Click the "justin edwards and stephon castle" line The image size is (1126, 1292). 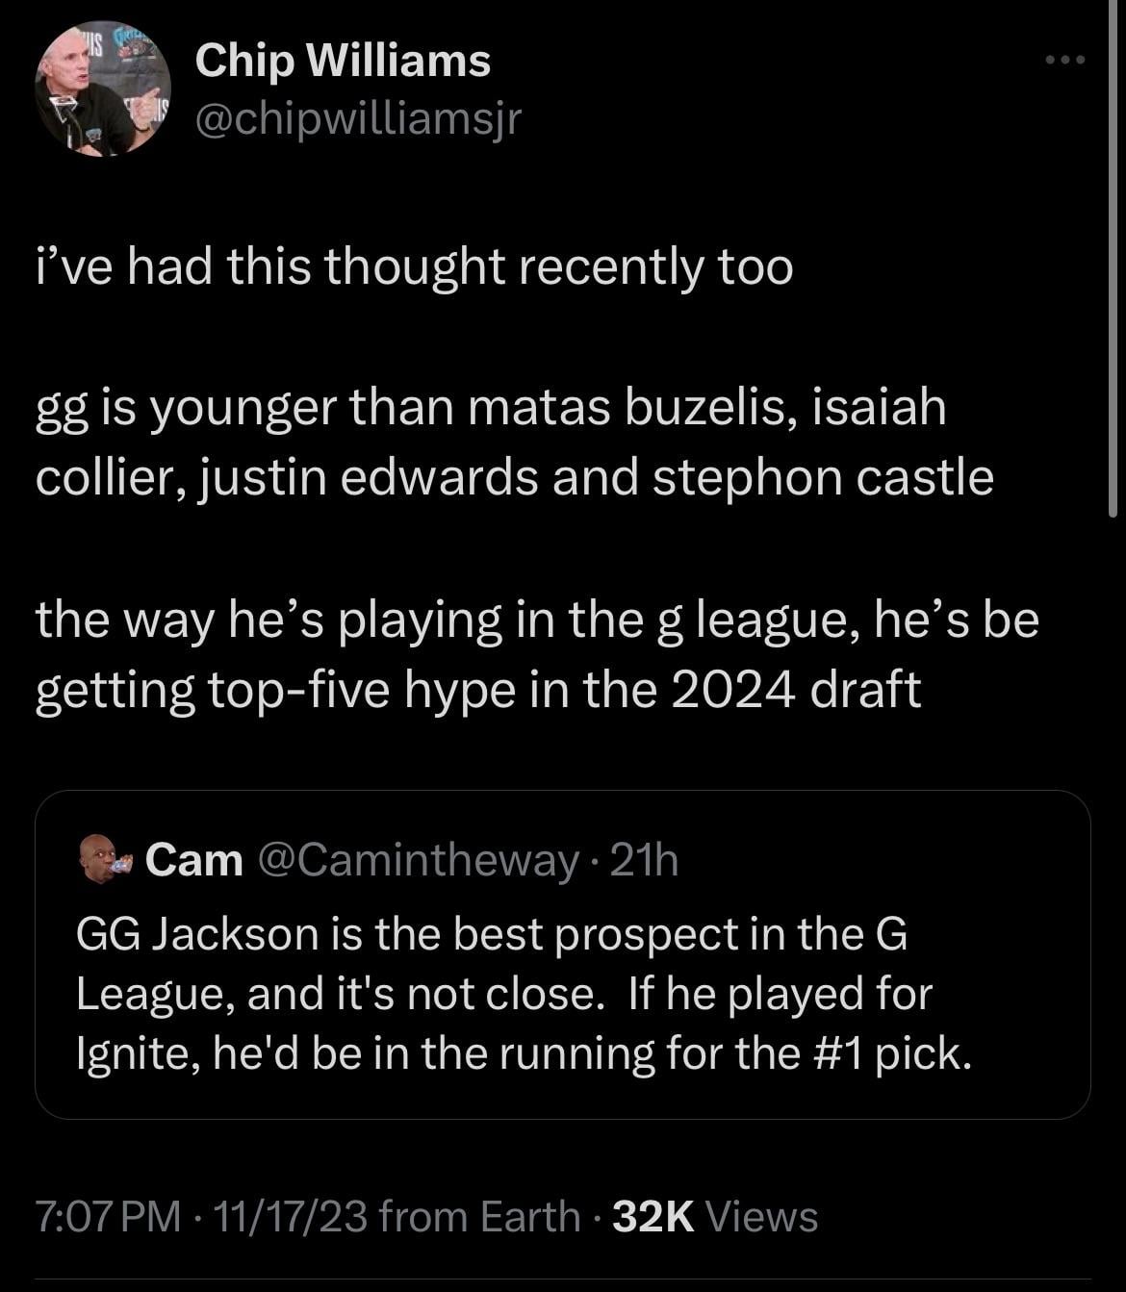pos(514,477)
